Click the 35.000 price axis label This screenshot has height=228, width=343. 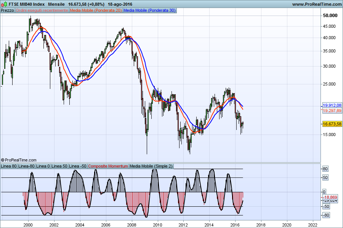[x=329, y=51]
